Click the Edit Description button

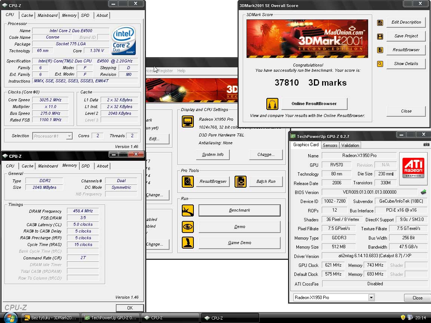click(x=406, y=22)
